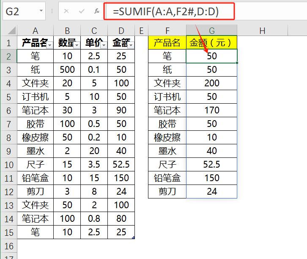307x259 pixels.
Task: Select cell F8 containing 橡皮擦
Action: coord(167,138)
